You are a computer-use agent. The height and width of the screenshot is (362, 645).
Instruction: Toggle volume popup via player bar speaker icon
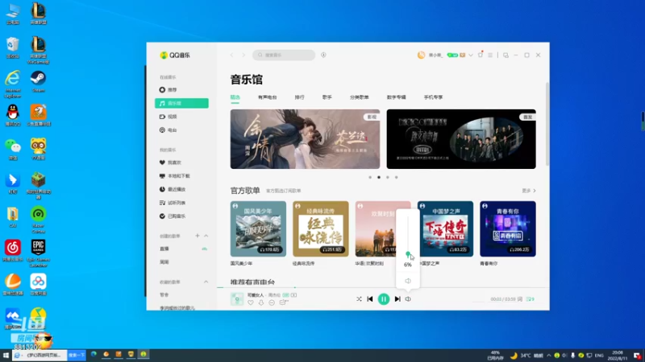[x=408, y=299]
